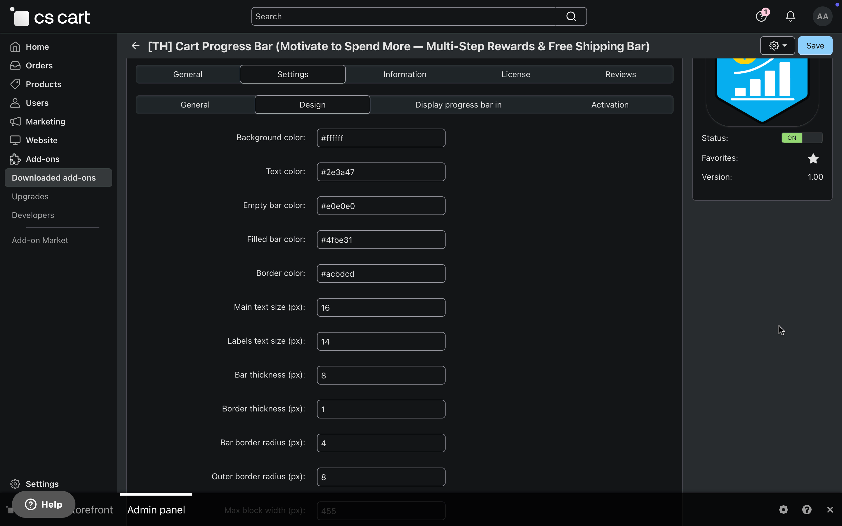Open the Add-on Market link
Image resolution: width=842 pixels, height=526 pixels.
pyautogui.click(x=40, y=240)
